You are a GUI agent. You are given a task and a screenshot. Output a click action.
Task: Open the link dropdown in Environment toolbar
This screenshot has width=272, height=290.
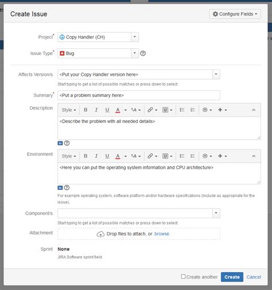(152, 156)
